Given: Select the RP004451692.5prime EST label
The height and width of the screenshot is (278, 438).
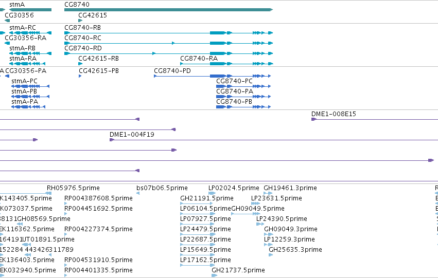Looking at the screenshot, I should (x=99, y=209).
